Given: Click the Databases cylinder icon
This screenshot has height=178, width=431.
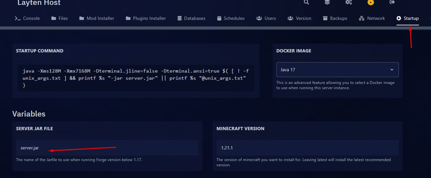Looking at the screenshot, I should coord(180,18).
